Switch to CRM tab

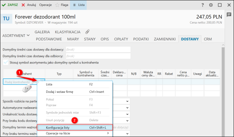click(x=208, y=39)
